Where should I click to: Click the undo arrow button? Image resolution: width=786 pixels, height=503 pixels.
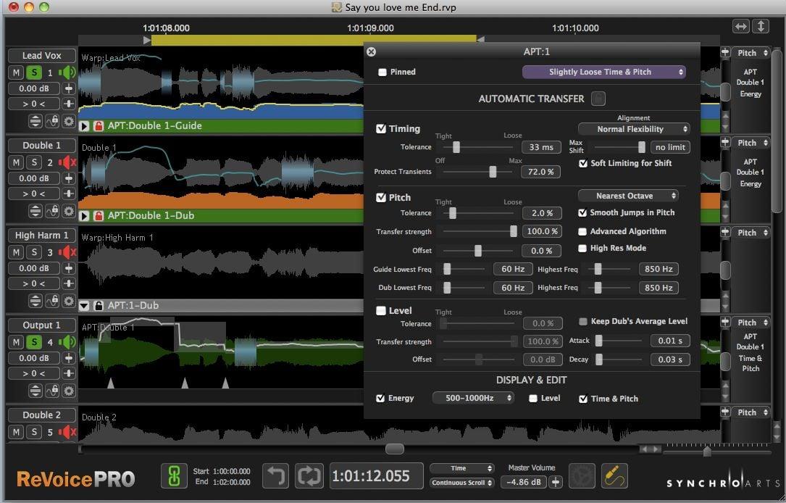coord(275,476)
